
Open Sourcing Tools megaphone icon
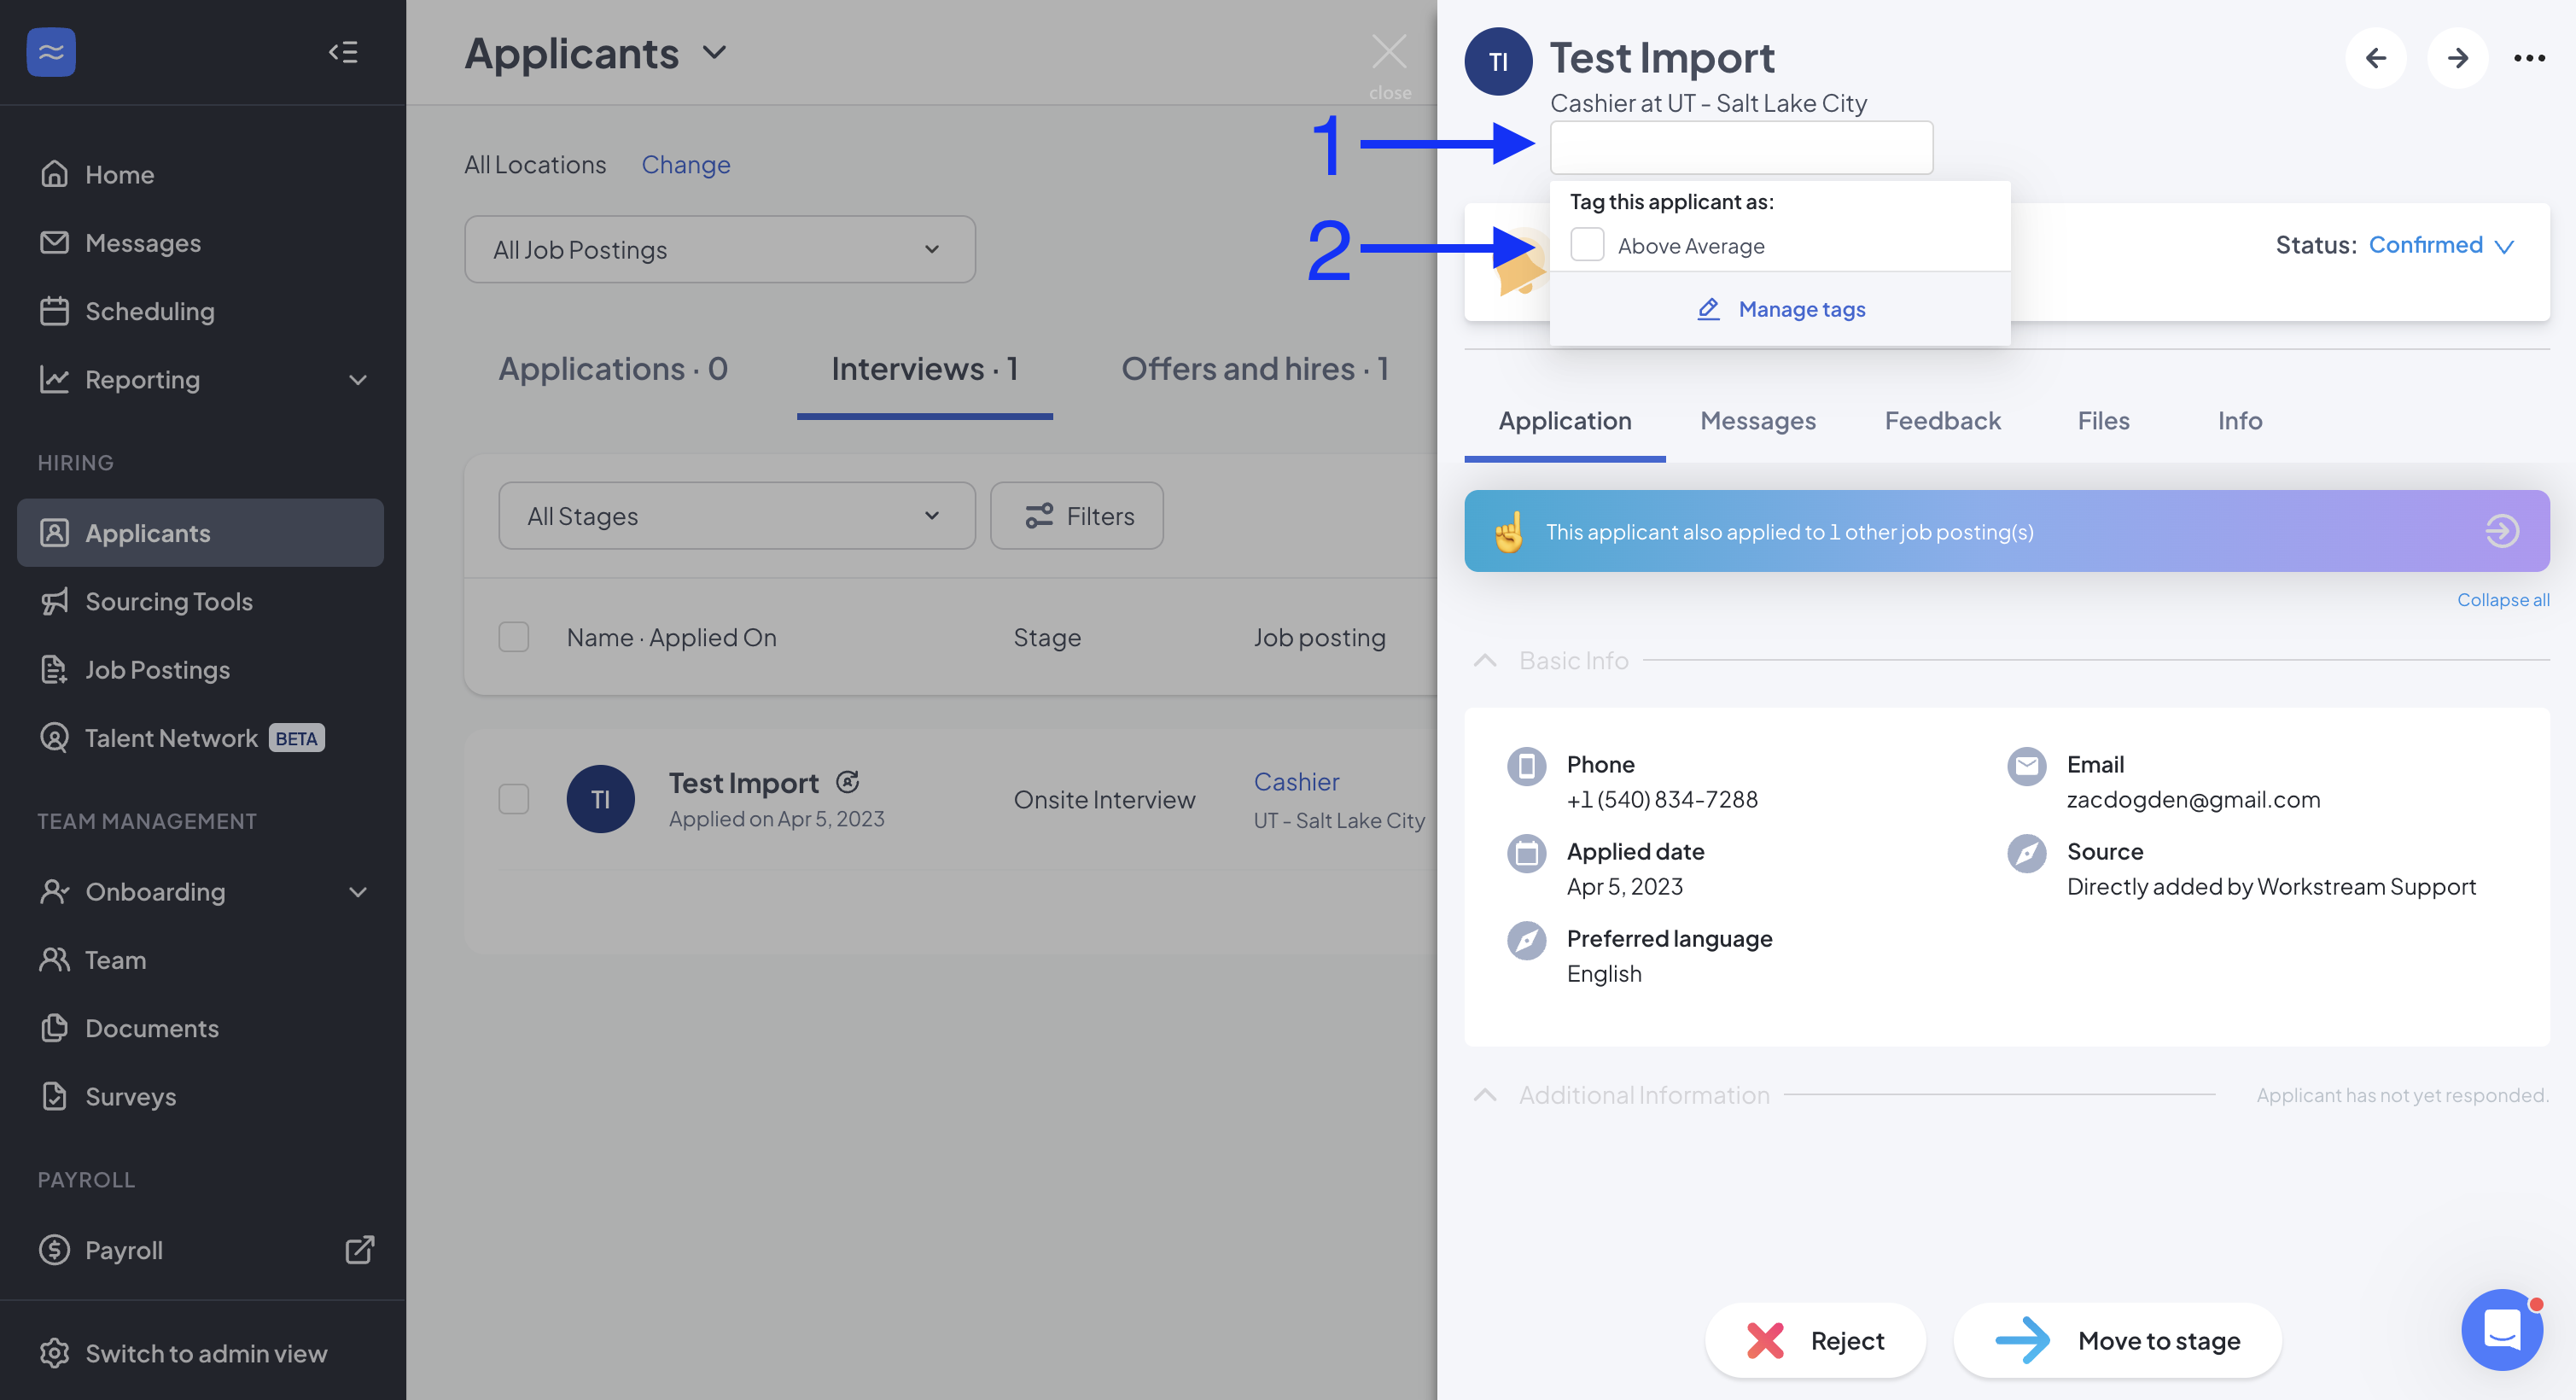(x=55, y=601)
